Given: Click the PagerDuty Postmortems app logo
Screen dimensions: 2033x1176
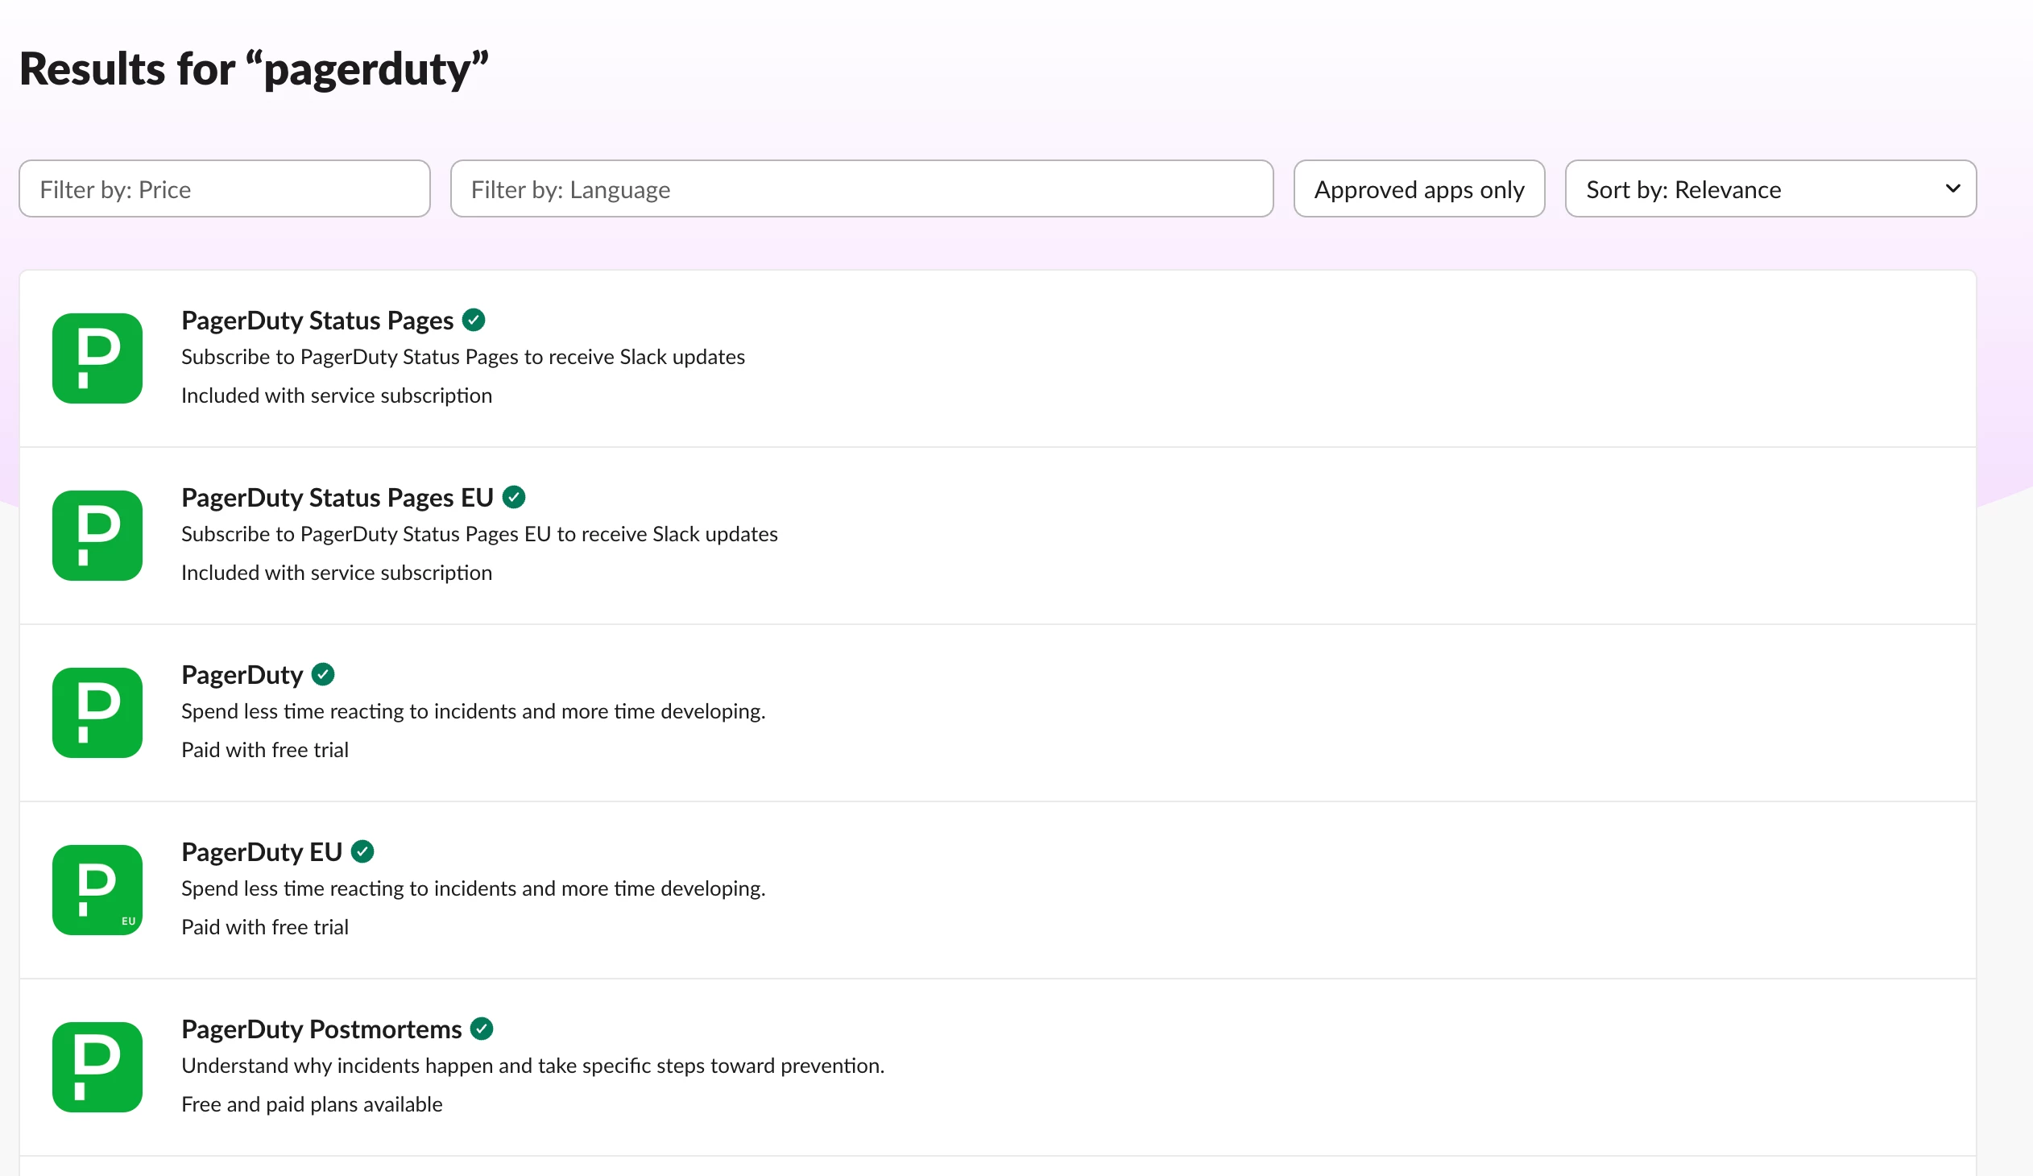Looking at the screenshot, I should (x=97, y=1067).
